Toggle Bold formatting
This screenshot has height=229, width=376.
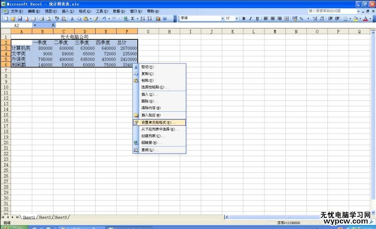(x=244, y=18)
